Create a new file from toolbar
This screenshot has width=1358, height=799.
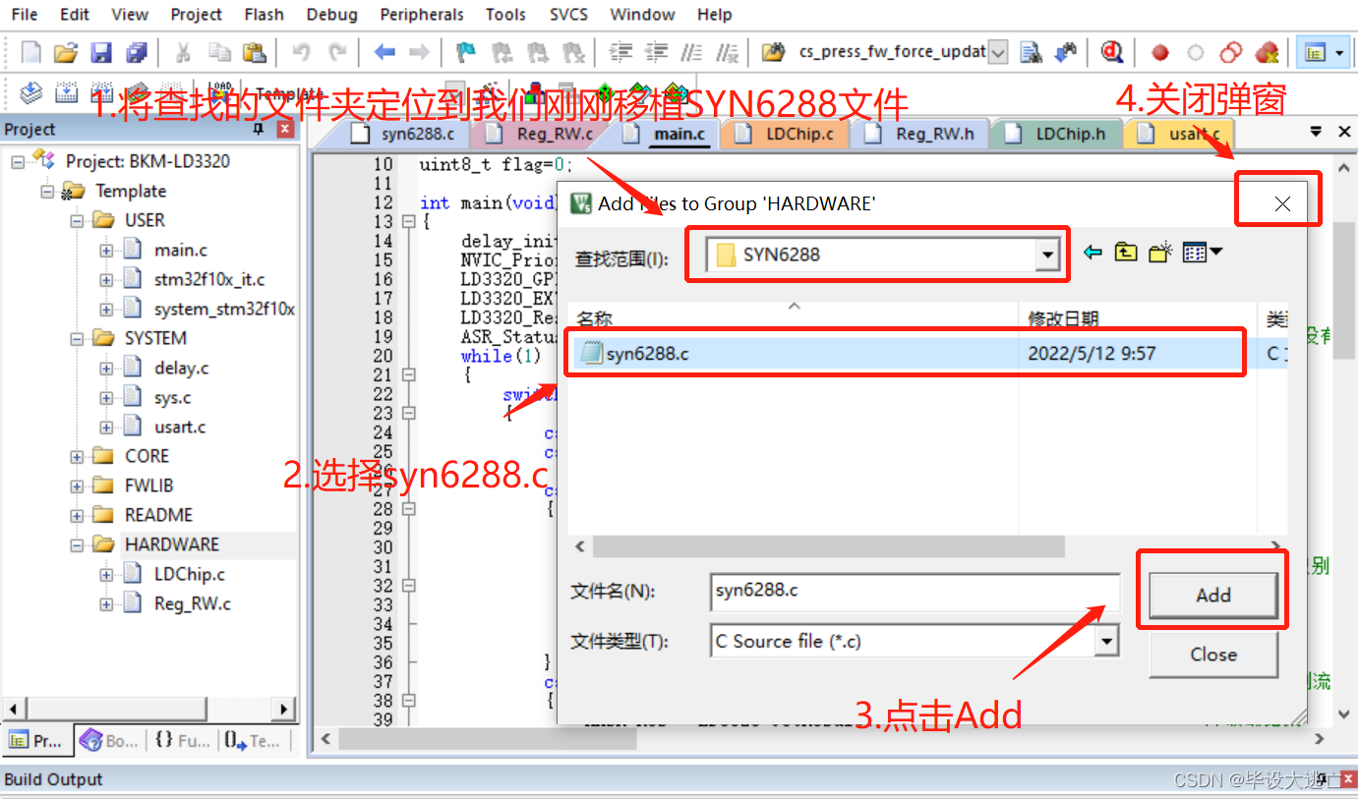[30, 52]
